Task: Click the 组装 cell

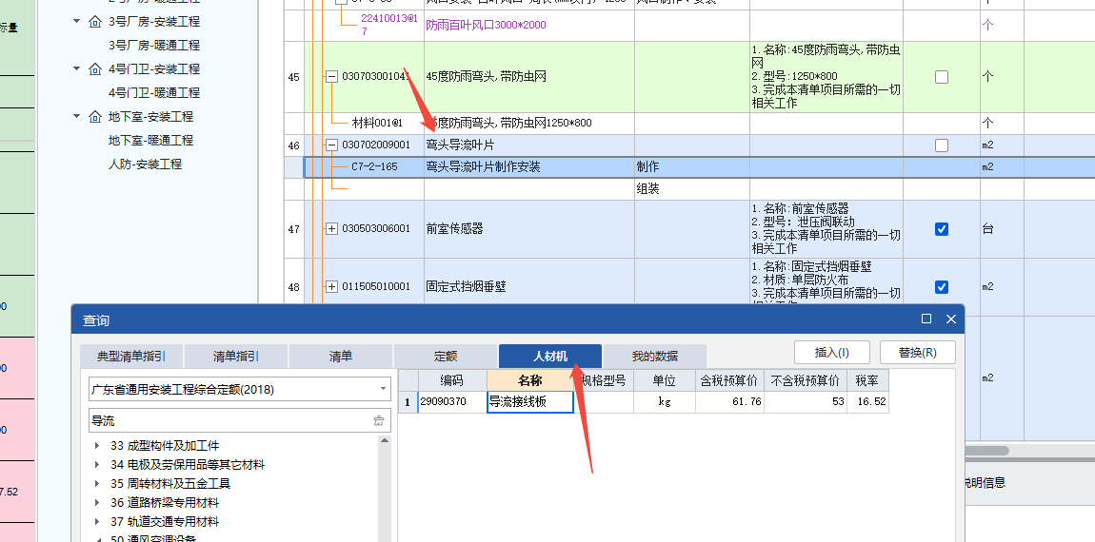Action: coord(691,189)
